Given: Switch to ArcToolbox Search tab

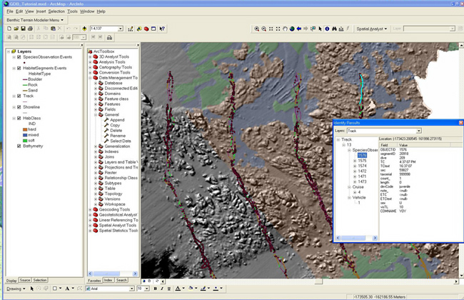Looking at the screenshot, I should pyautogui.click(x=121, y=280).
